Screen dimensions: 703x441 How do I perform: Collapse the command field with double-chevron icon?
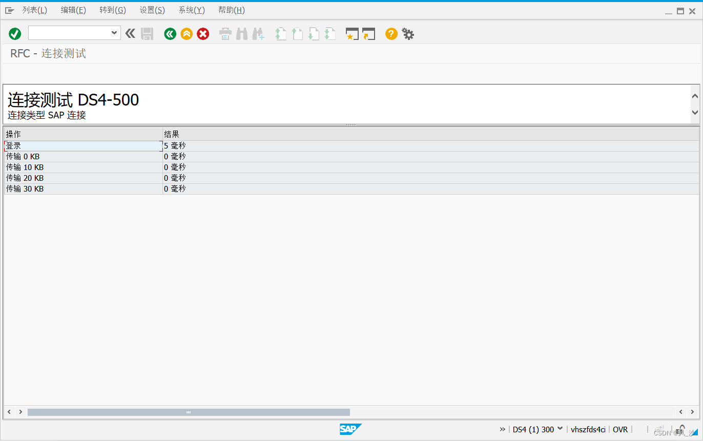(130, 34)
